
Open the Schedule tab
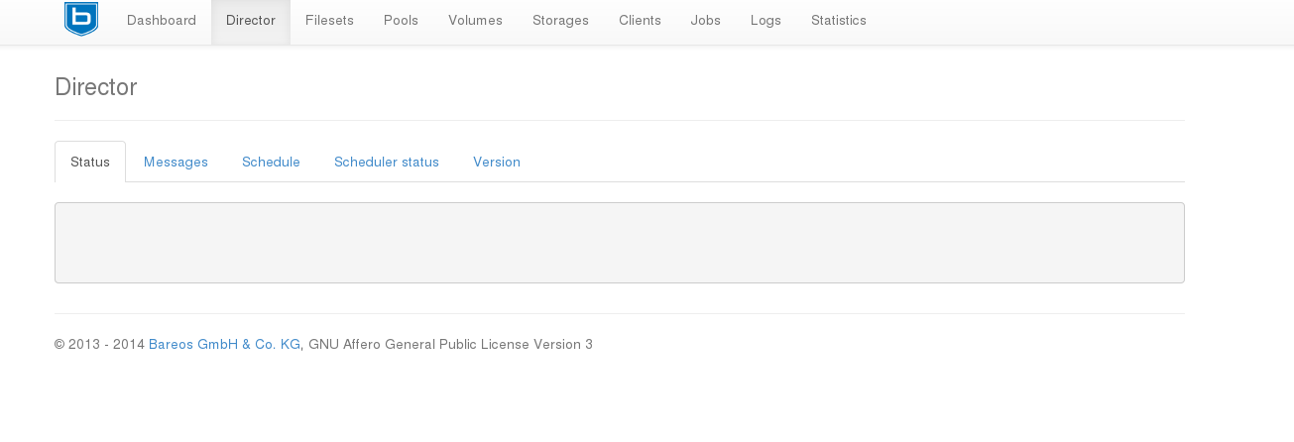271,163
